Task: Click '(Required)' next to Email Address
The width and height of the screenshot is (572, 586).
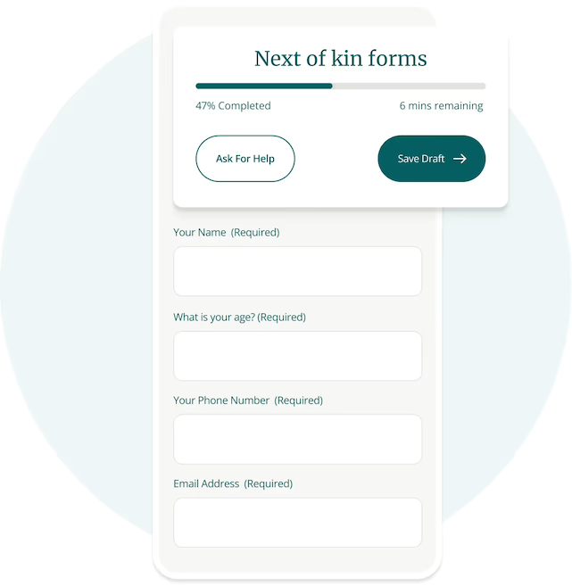Action: [269, 483]
